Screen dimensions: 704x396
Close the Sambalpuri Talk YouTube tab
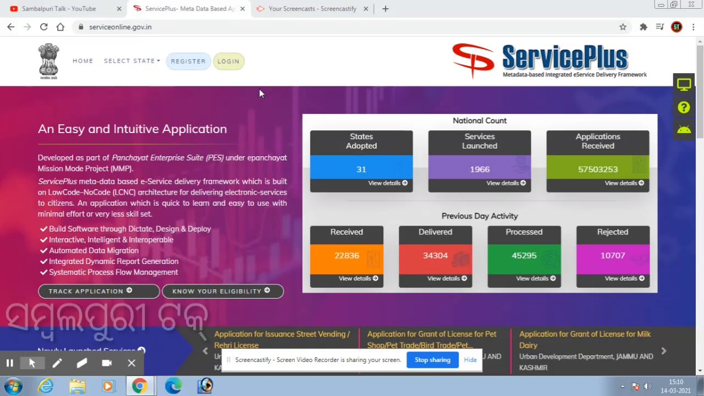[x=119, y=9]
